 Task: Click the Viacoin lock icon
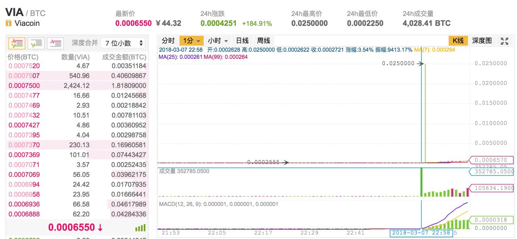click(x=8, y=23)
